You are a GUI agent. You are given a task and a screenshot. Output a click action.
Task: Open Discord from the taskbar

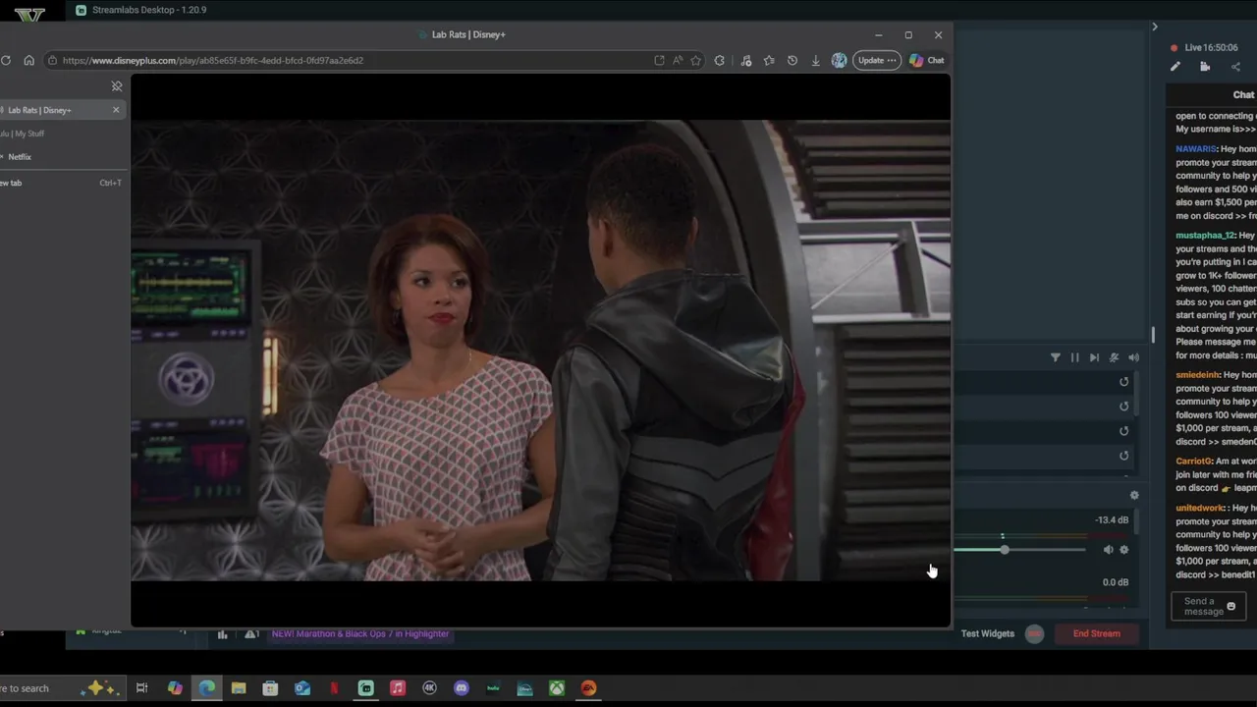462,688
